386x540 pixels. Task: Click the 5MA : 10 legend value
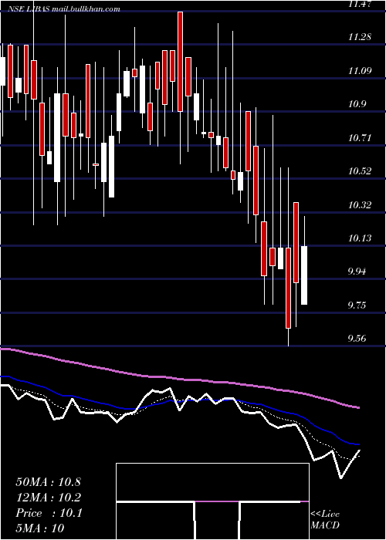(x=40, y=528)
